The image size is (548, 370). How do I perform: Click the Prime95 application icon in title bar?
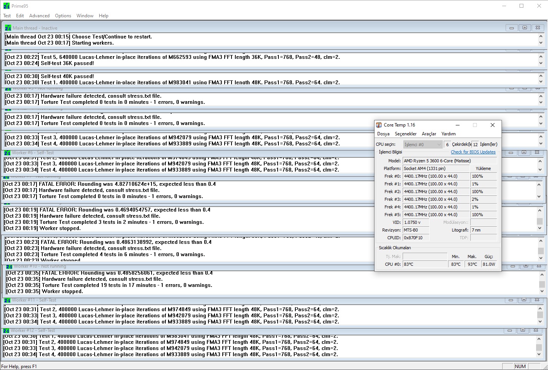pos(6,6)
